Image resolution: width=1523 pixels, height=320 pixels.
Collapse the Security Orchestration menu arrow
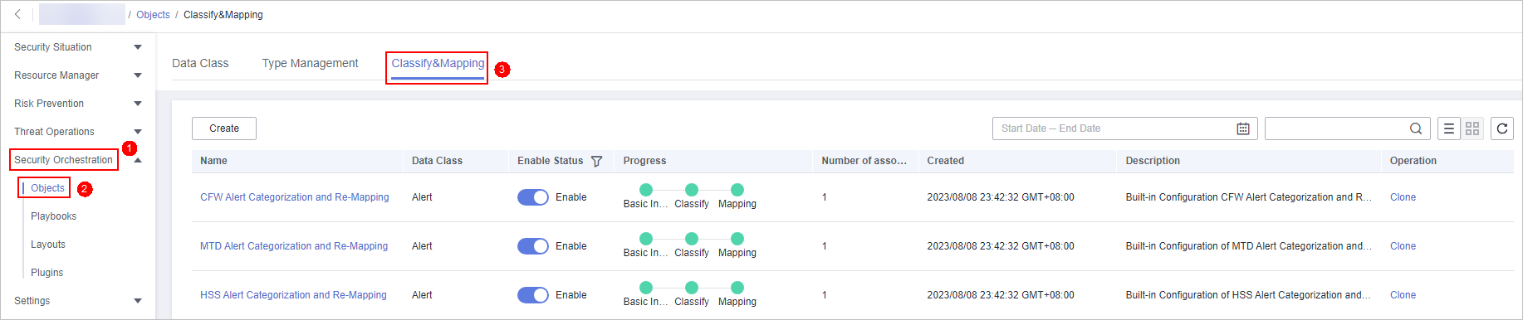pyautogui.click(x=138, y=160)
